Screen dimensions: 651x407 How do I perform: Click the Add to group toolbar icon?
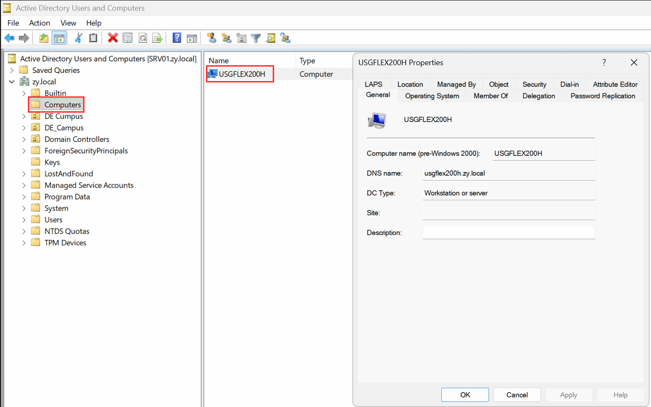coord(286,38)
